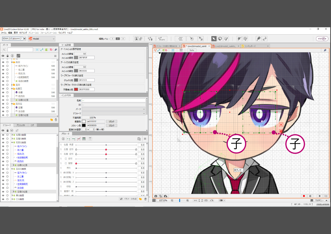Viewport: 331px width, 234px height.
Task: Click the add two keys icon
Action: click(68, 139)
